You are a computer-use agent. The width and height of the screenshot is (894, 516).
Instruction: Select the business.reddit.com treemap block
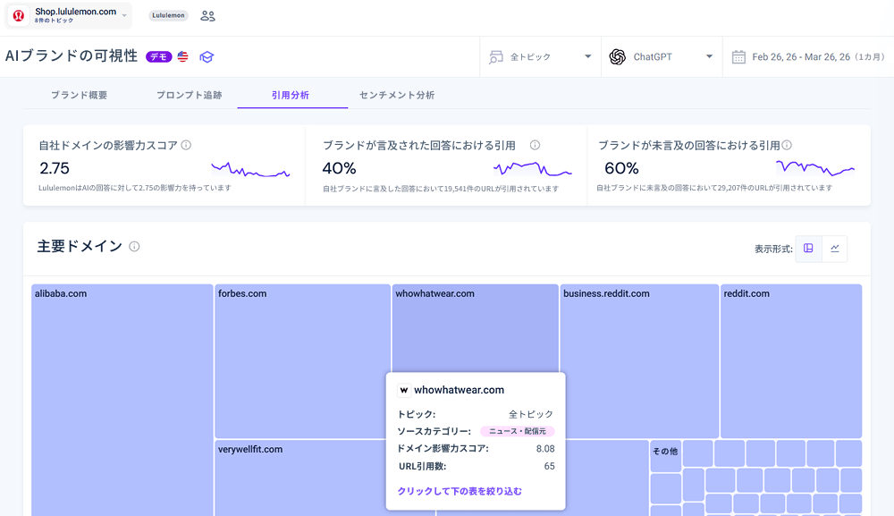639,361
